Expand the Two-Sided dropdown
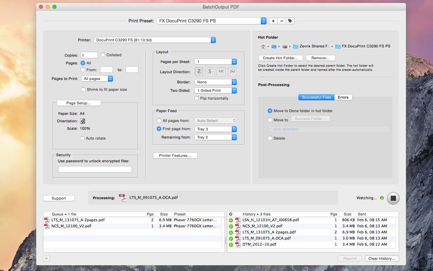 [x=215, y=90]
